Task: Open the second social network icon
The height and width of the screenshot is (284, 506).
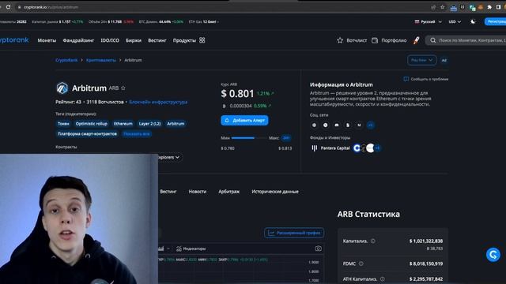Action: point(325,125)
